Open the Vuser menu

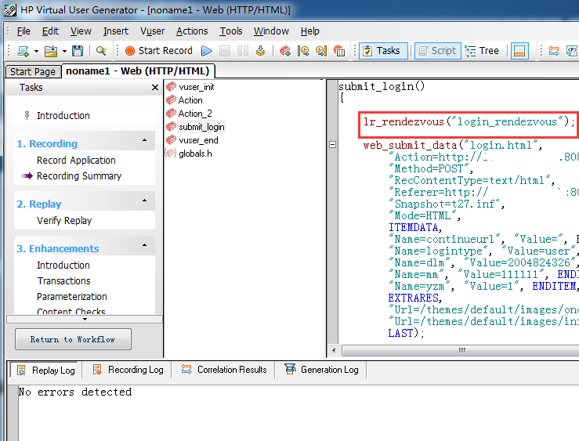[152, 31]
